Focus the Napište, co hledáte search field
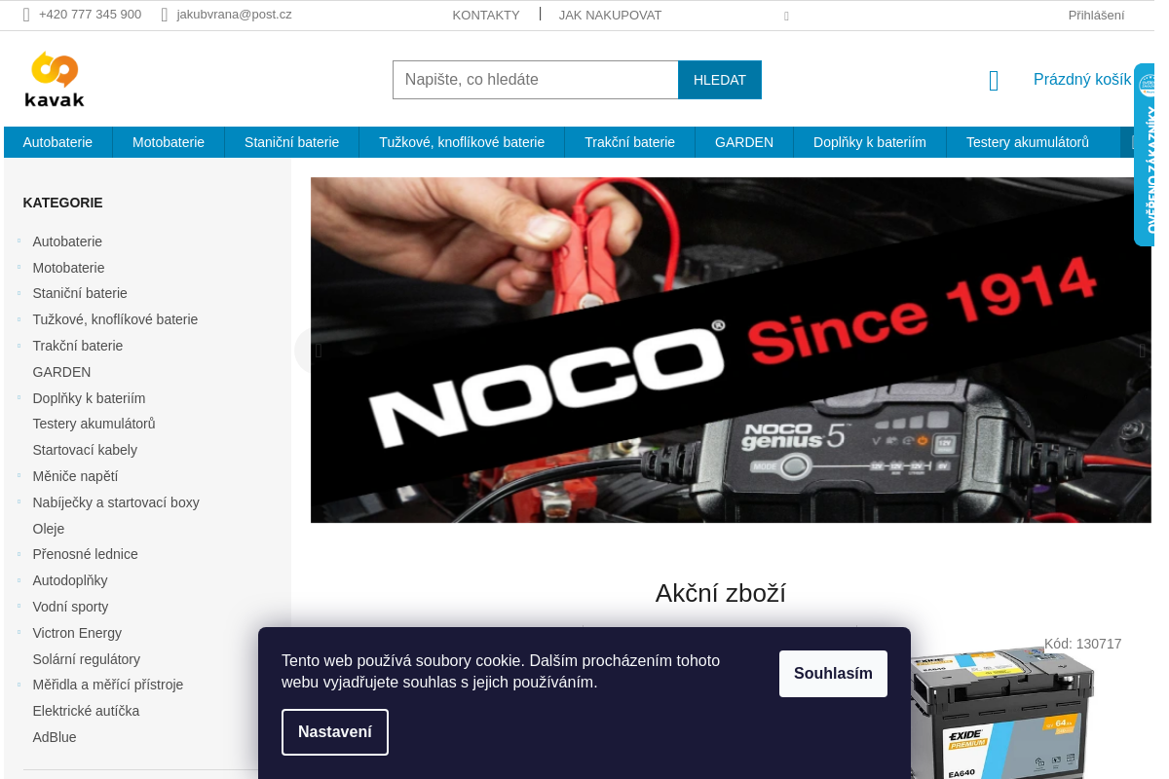The width and height of the screenshot is (1169, 779). coord(536,80)
